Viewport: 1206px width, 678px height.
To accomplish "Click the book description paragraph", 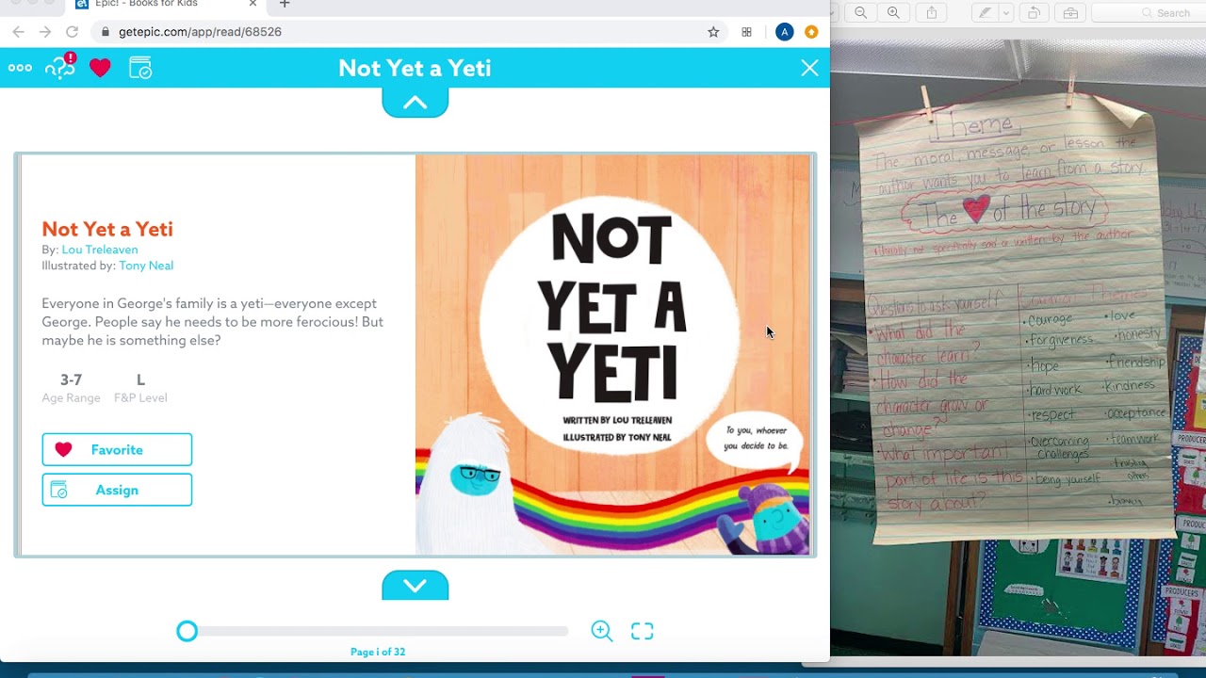I will point(212,322).
